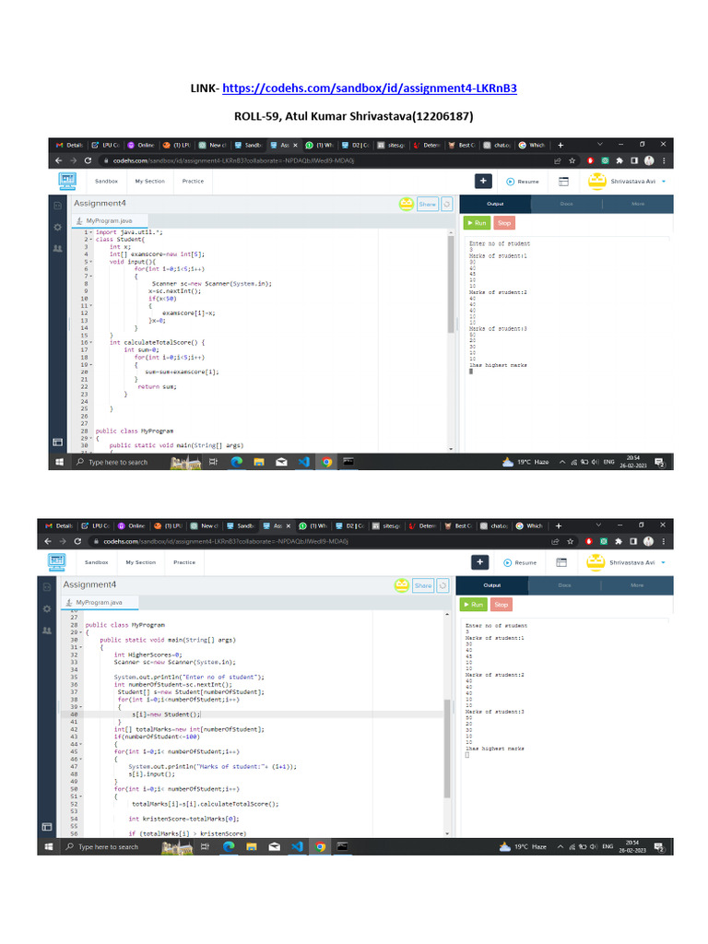Fold the for-loop block at line 39
The height and width of the screenshot is (944, 708).
pyautogui.click(x=81, y=707)
